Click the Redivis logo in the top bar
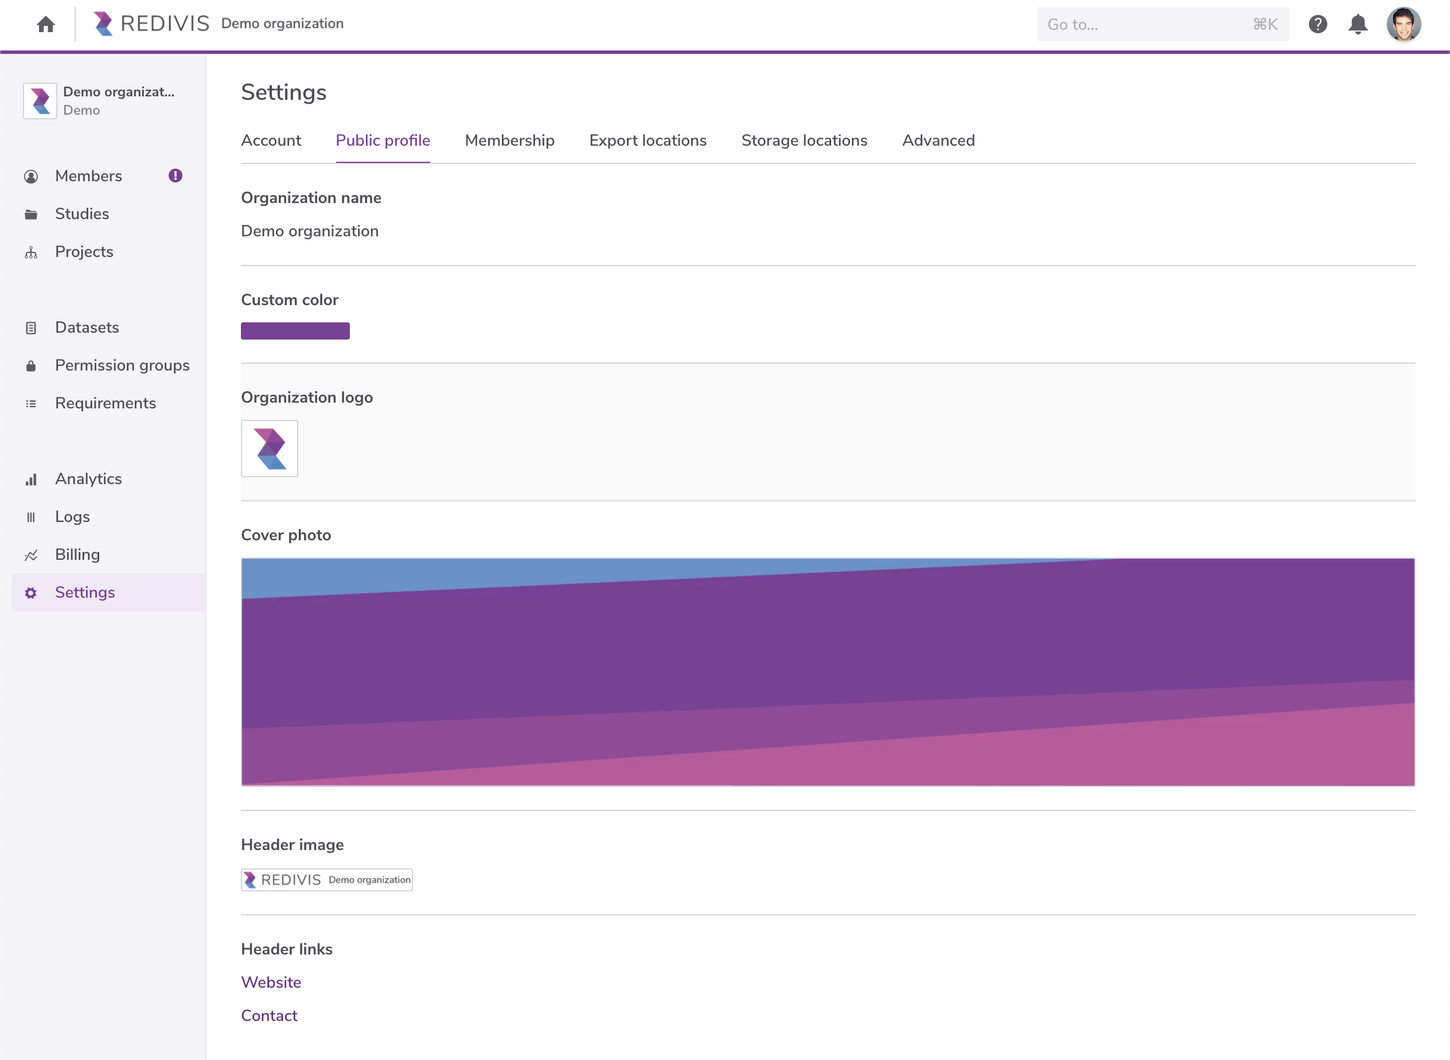Screen dimensions: 1450x1060 (151, 24)
